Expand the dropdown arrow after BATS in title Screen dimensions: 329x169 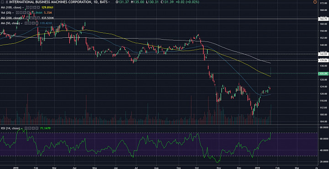[x=109, y=2]
